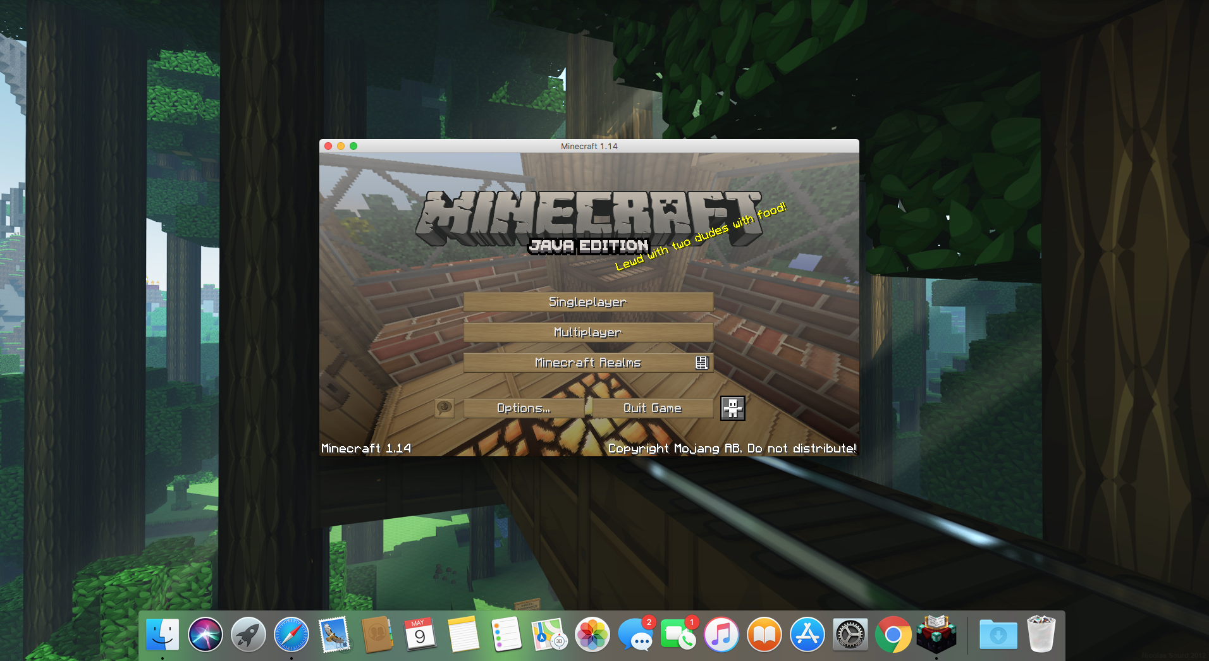Open the Options... menu

[524, 408]
